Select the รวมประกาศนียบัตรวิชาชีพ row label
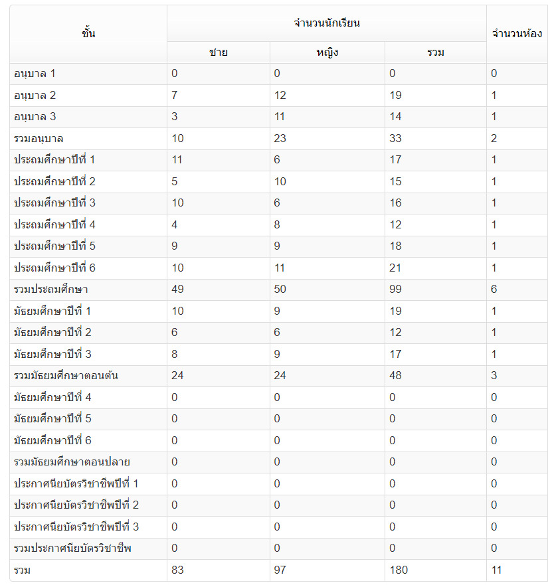Image resolution: width=548 pixels, height=585 pixels. coord(72,548)
